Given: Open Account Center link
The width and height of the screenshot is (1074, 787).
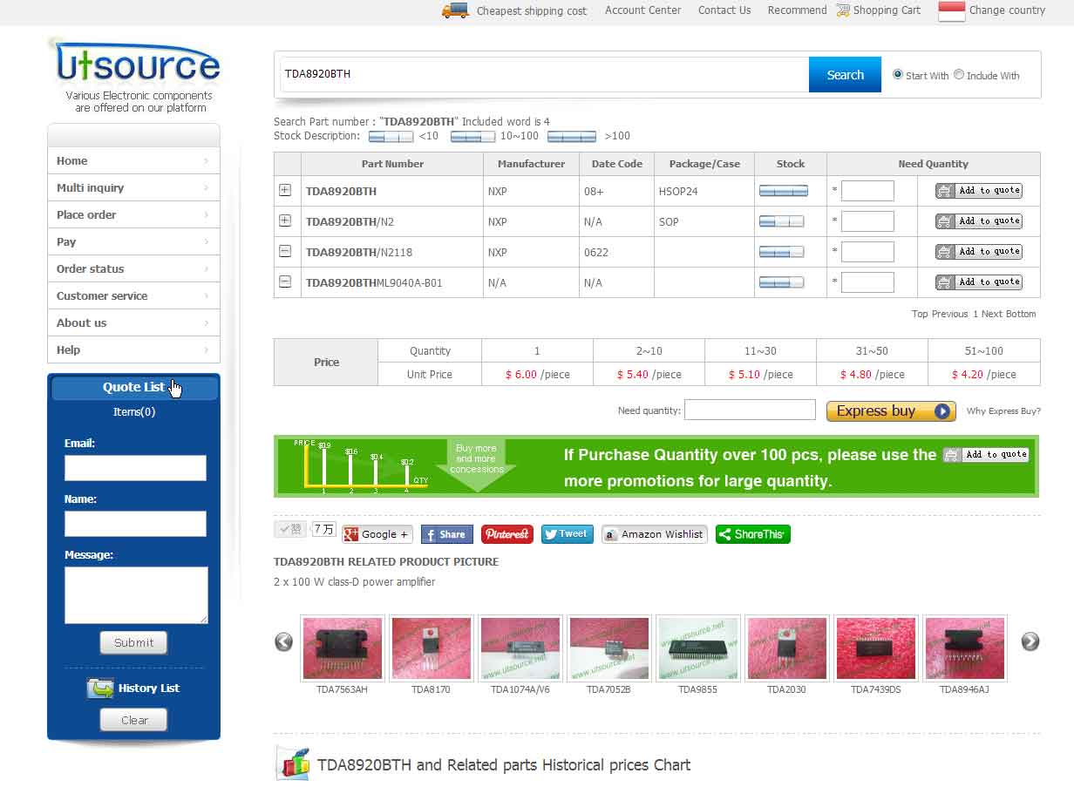Looking at the screenshot, I should pos(643,10).
